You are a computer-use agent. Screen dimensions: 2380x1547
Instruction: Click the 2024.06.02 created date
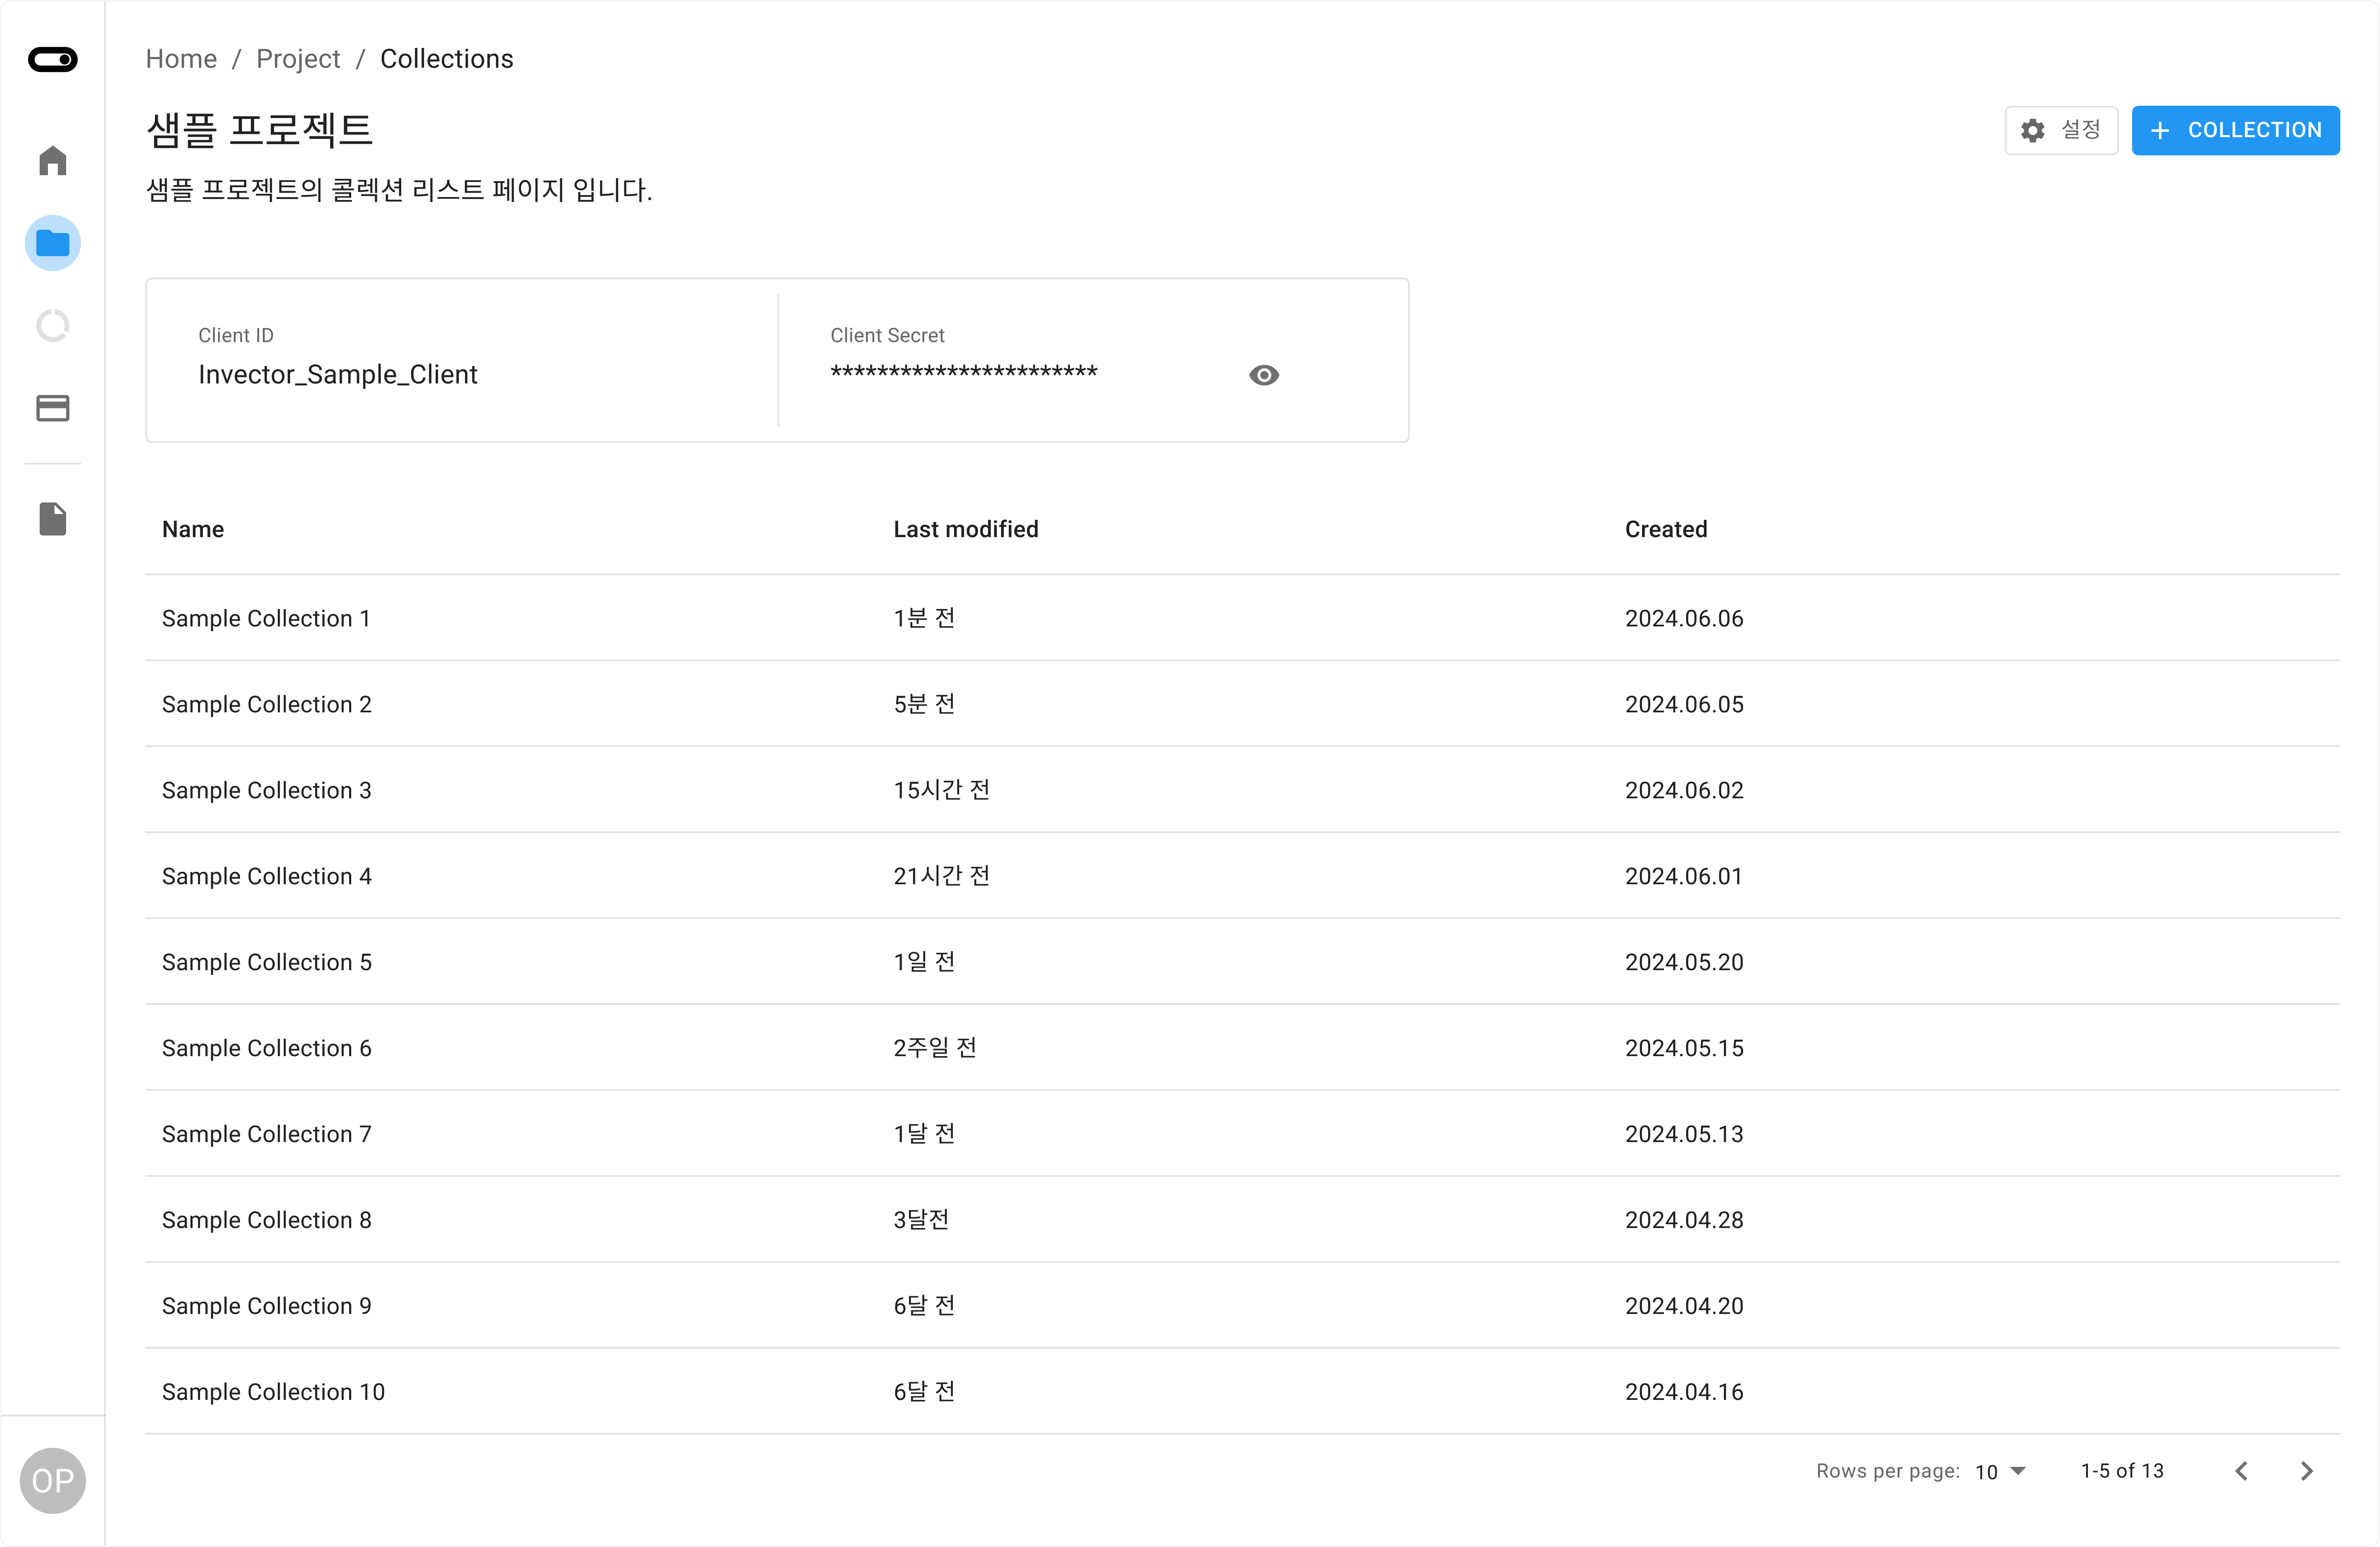coord(1684,790)
